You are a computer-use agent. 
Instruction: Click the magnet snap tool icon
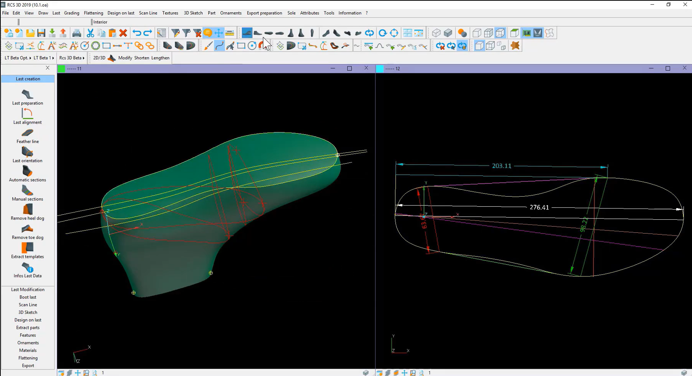261,46
